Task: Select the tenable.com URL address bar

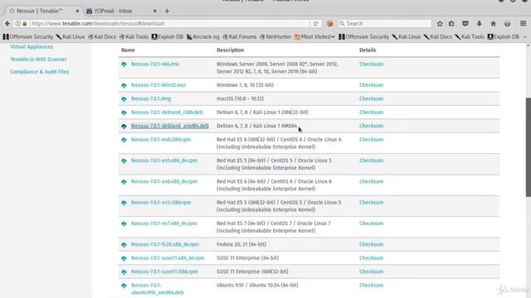Action: (x=169, y=23)
